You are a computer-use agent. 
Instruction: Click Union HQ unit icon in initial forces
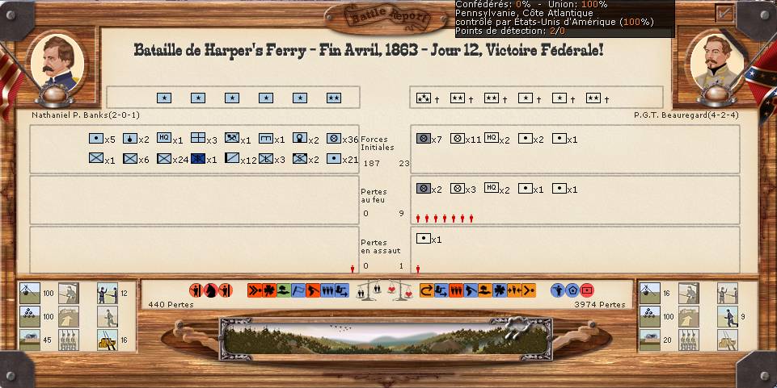164,138
